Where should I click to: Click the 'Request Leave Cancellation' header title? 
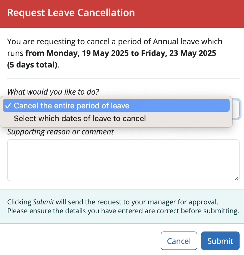pyautogui.click(x=71, y=13)
